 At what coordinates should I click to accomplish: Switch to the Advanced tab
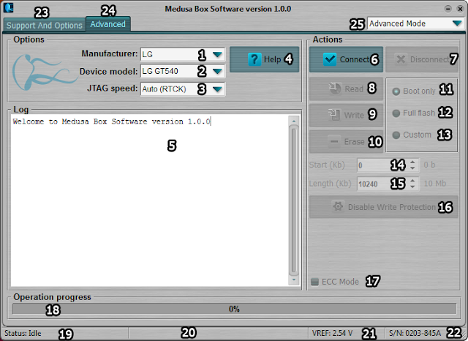click(x=107, y=24)
